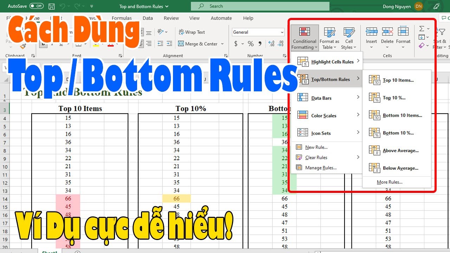
Task: Click the pen icon in title bar
Action: pyautogui.click(x=436, y=6)
